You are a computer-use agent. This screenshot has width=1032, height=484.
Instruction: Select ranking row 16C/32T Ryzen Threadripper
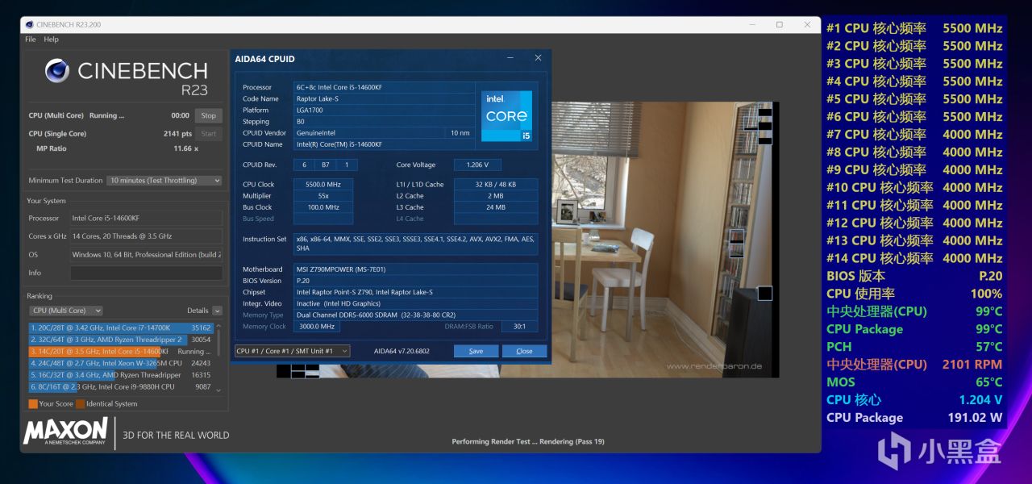point(120,375)
